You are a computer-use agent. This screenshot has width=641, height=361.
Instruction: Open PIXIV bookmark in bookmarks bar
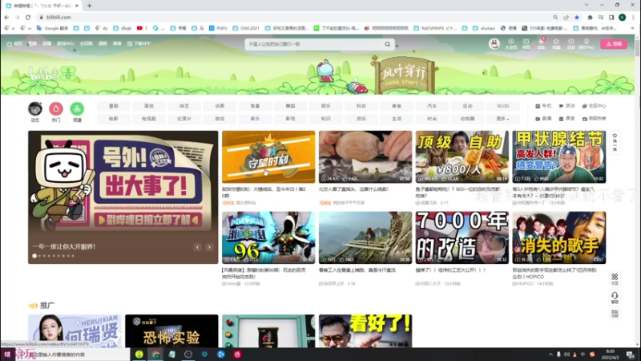pos(218,28)
